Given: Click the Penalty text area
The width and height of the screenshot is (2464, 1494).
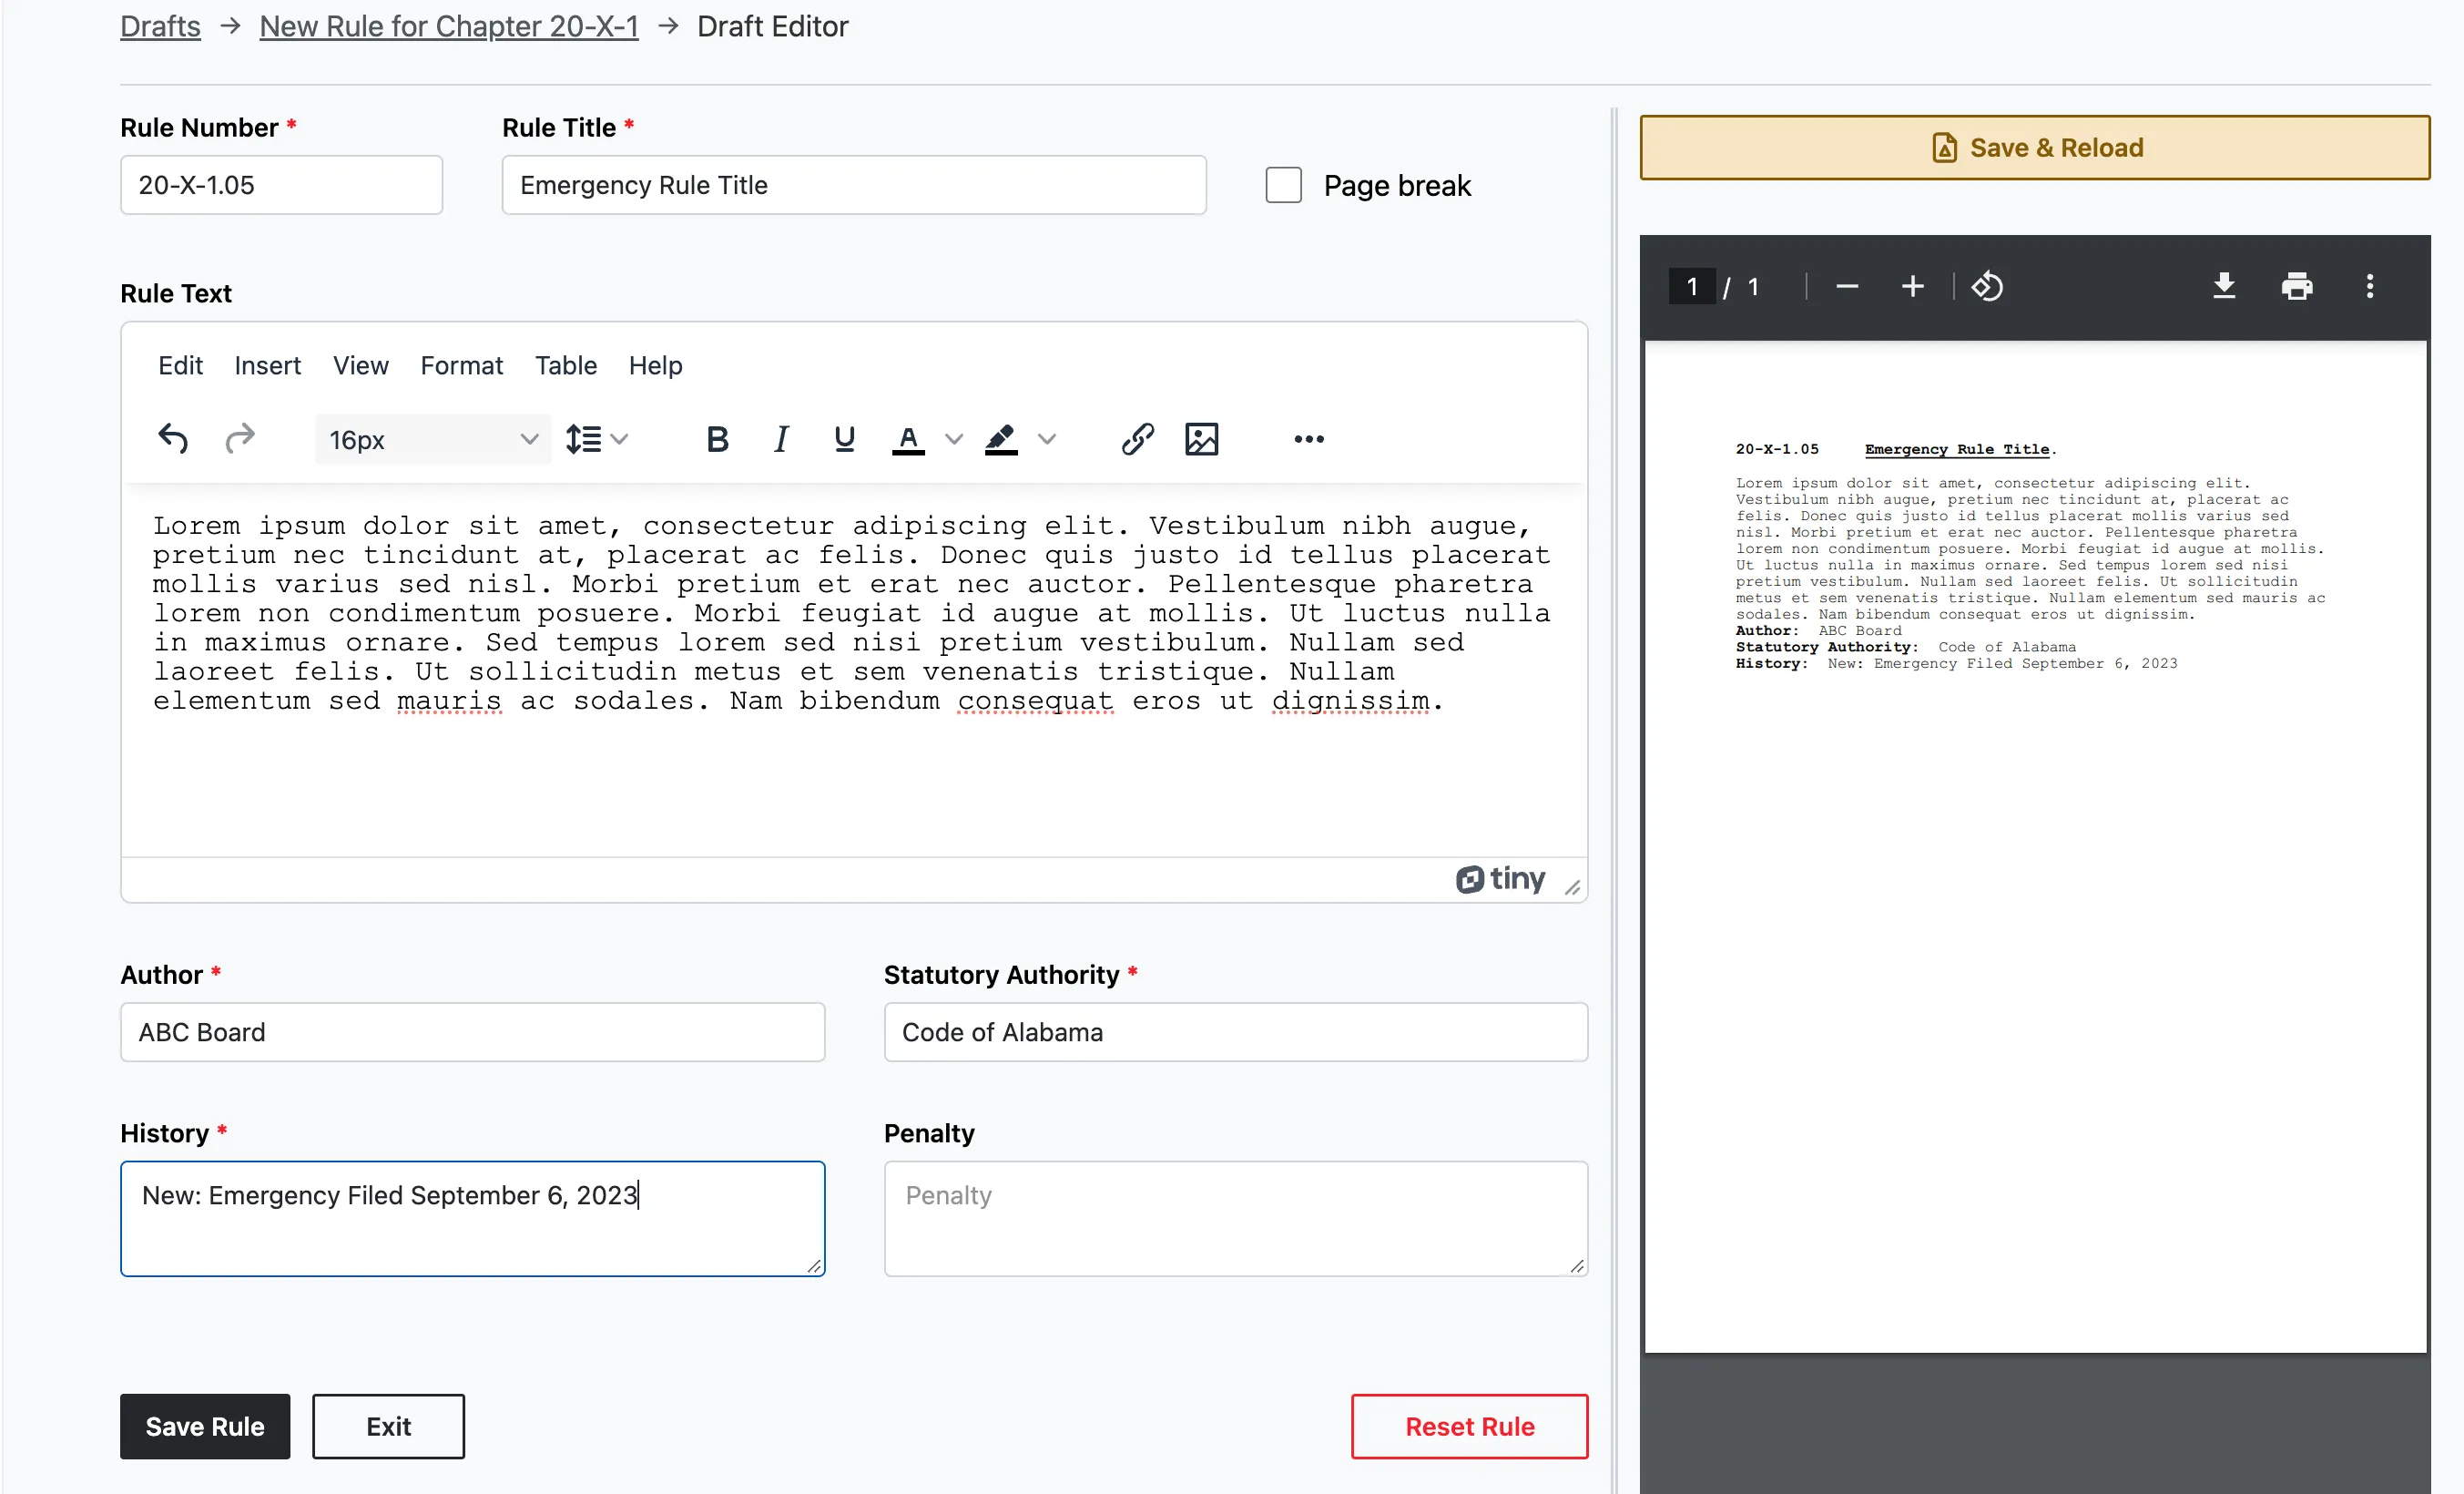Looking at the screenshot, I should (1236, 1218).
